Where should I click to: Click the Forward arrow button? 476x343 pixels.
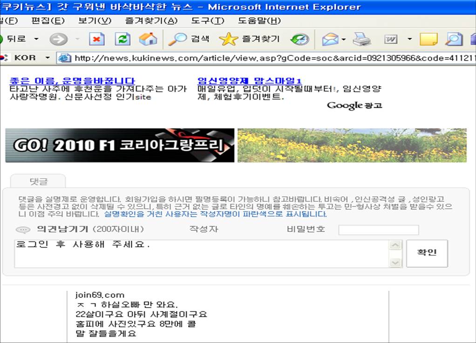click(x=59, y=39)
